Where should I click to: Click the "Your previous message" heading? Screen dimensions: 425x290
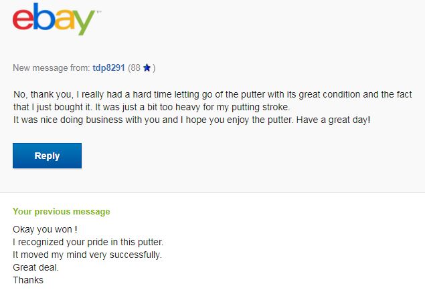coord(62,212)
